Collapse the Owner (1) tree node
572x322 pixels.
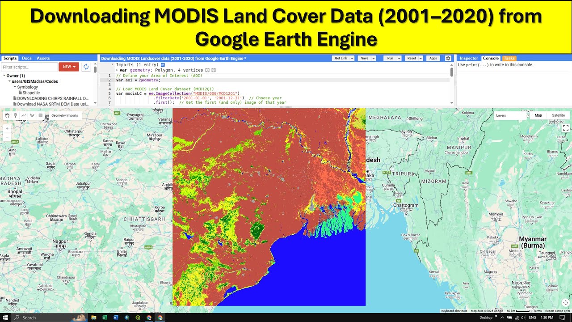pyautogui.click(x=4, y=76)
